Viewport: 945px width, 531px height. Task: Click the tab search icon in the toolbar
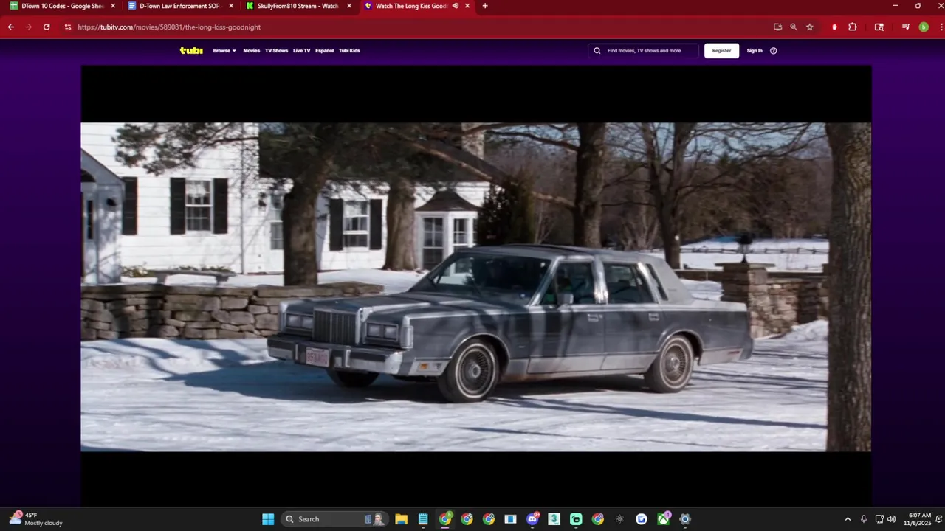[879, 27]
